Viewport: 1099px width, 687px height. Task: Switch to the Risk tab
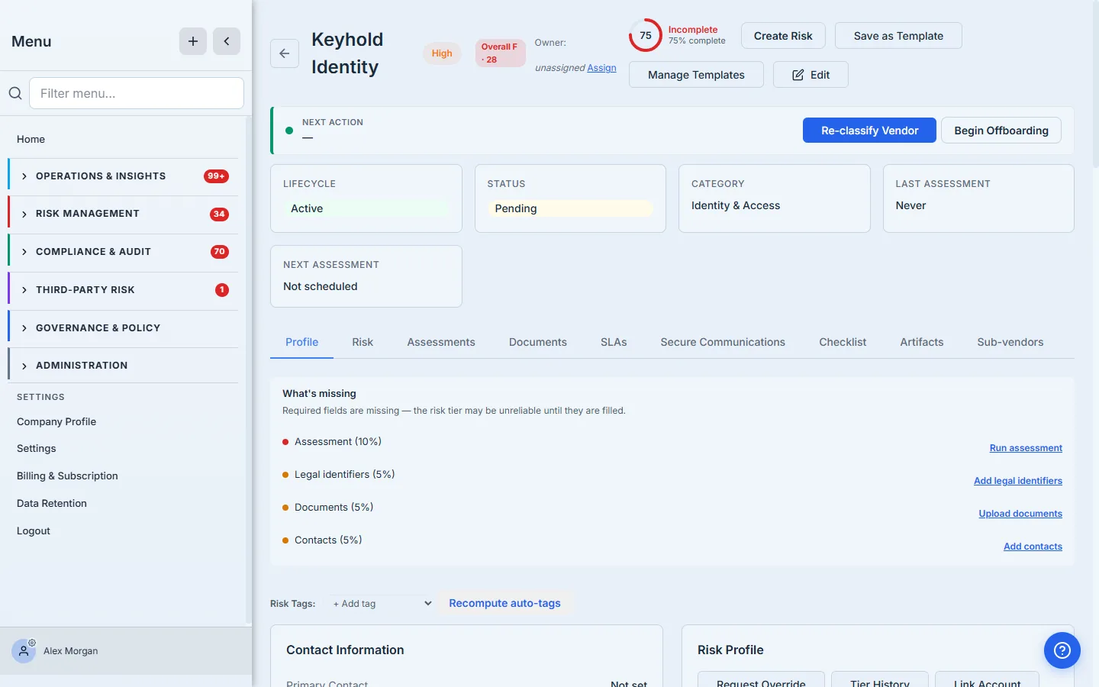click(x=363, y=342)
